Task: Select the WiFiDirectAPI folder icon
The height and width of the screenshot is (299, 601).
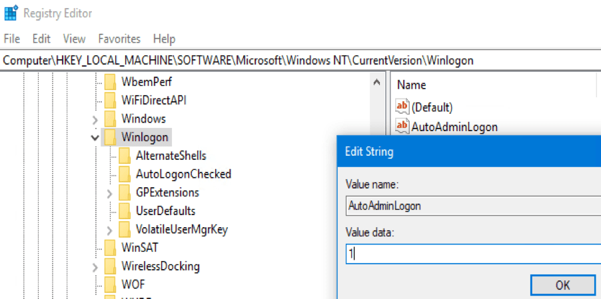Action: coord(110,100)
